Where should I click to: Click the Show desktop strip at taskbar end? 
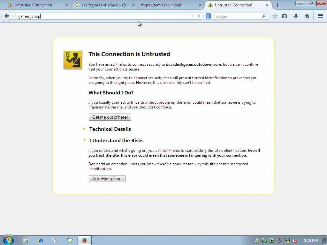(x=324, y=241)
